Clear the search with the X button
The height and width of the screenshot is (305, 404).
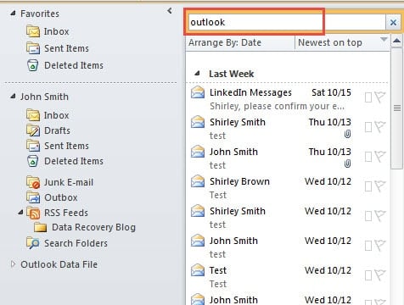point(393,22)
